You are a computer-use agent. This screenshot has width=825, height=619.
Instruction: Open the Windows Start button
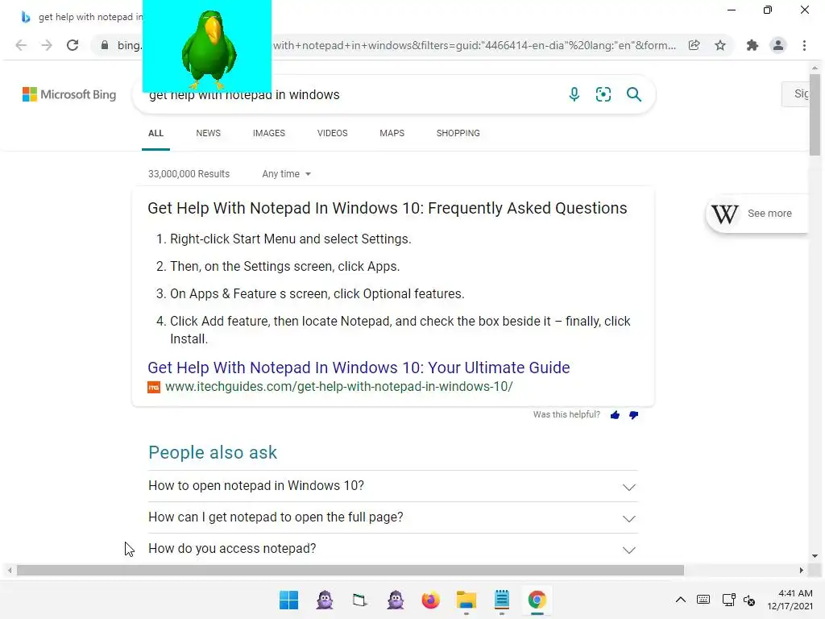[x=289, y=600]
